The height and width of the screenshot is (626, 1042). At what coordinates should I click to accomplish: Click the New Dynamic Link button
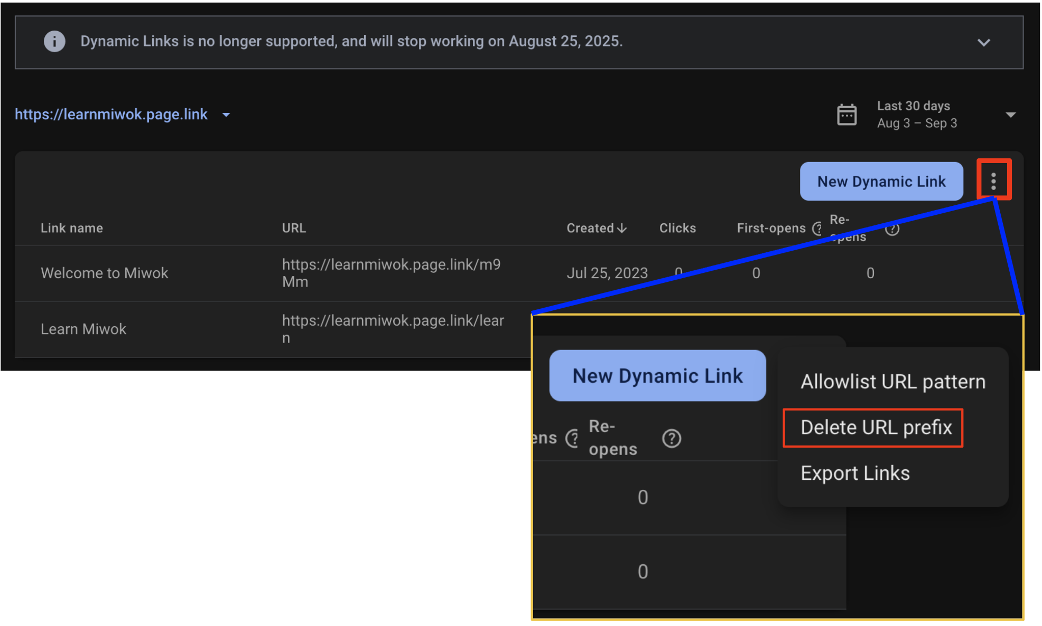(x=881, y=181)
